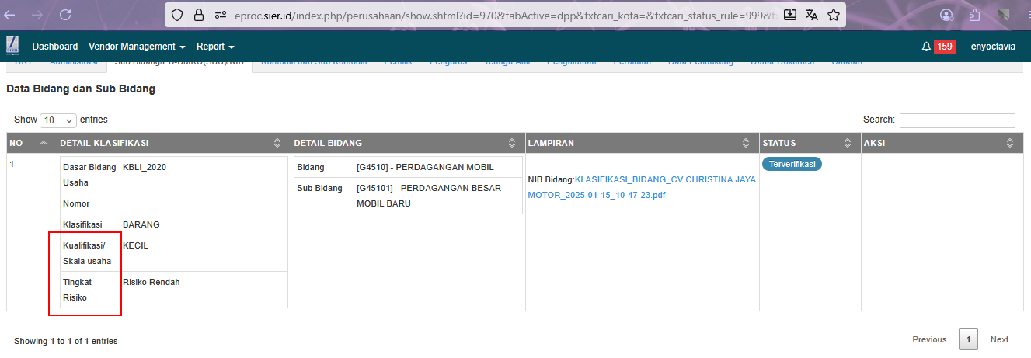Open the Vendor Management dropdown menu
The height and width of the screenshot is (358, 1031).
pos(137,47)
